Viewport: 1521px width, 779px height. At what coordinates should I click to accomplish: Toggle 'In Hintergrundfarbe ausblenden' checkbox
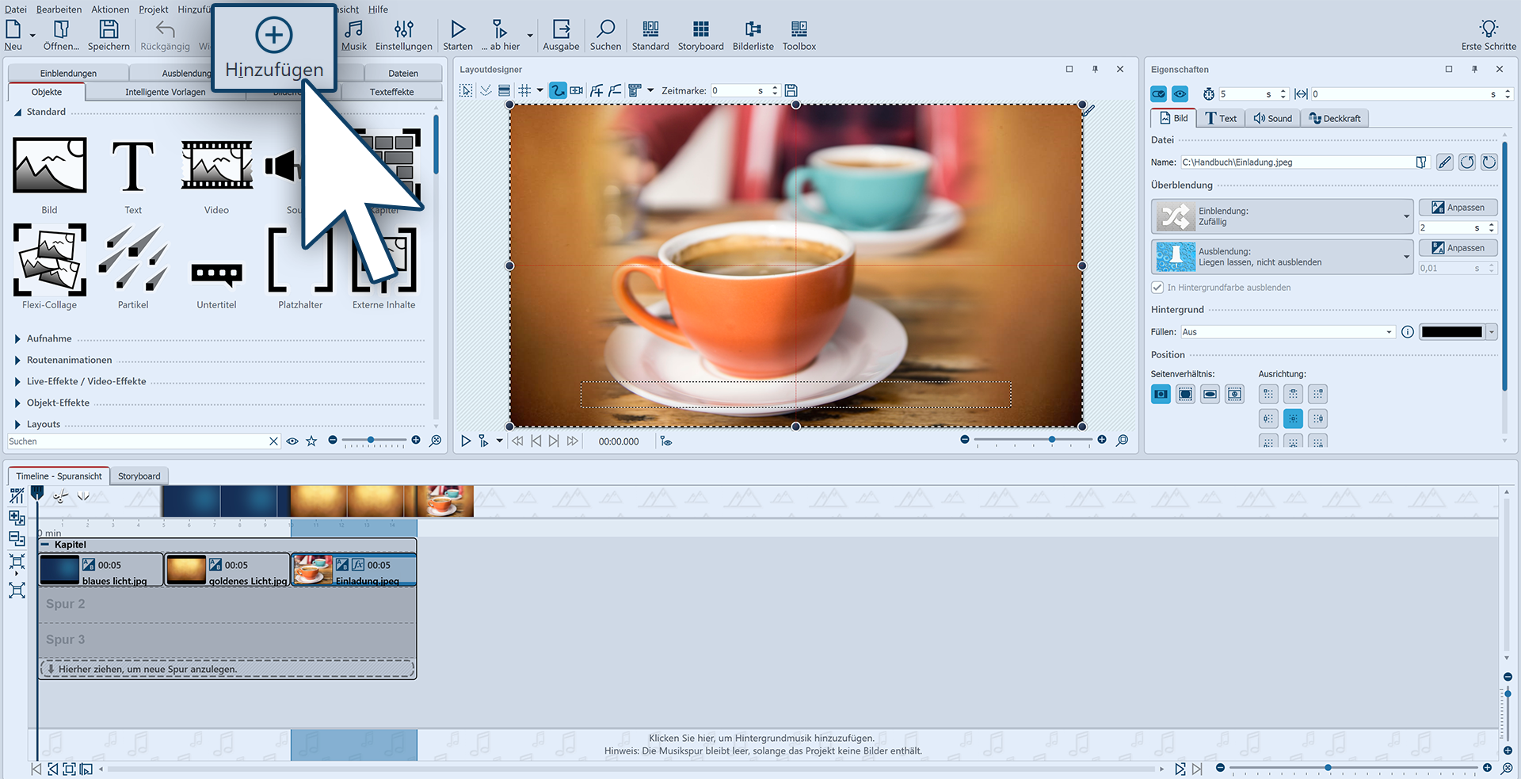(1157, 288)
